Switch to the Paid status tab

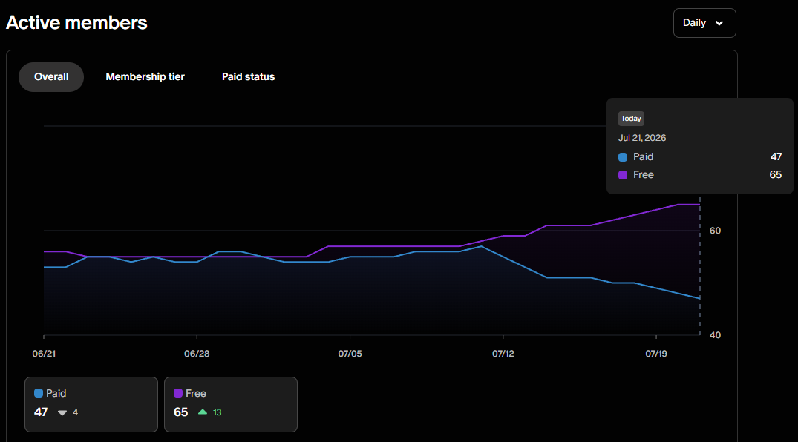click(249, 77)
